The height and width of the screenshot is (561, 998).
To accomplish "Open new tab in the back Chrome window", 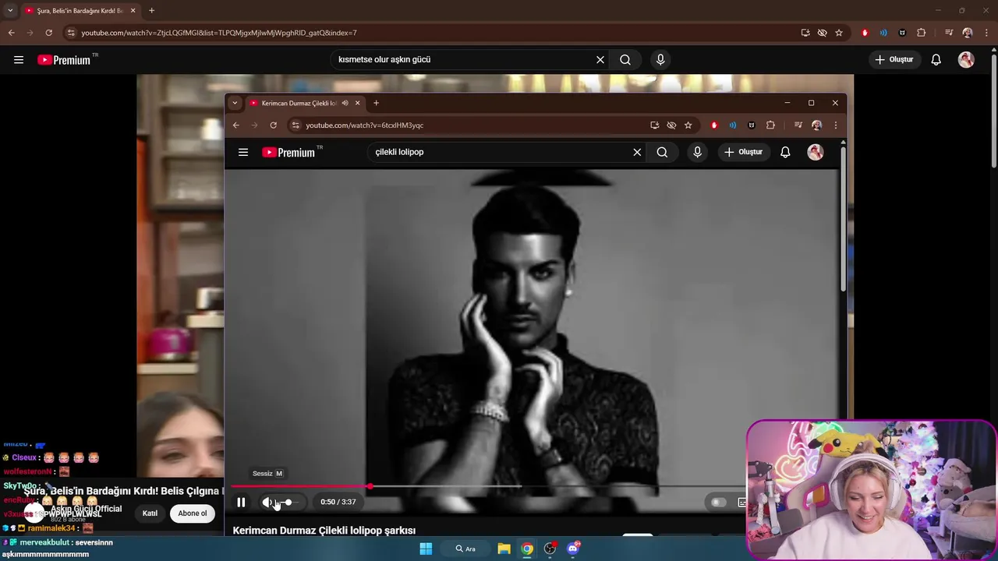I will point(151,11).
